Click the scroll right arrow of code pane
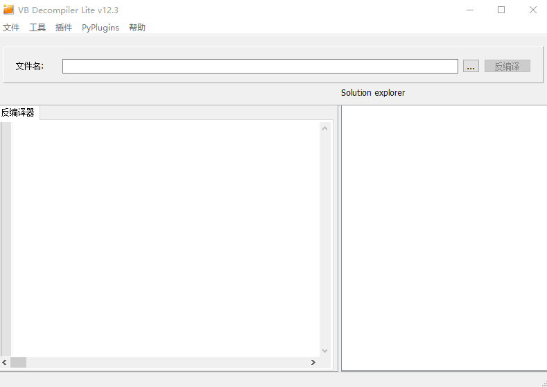This screenshot has width=547, height=387. tap(313, 363)
